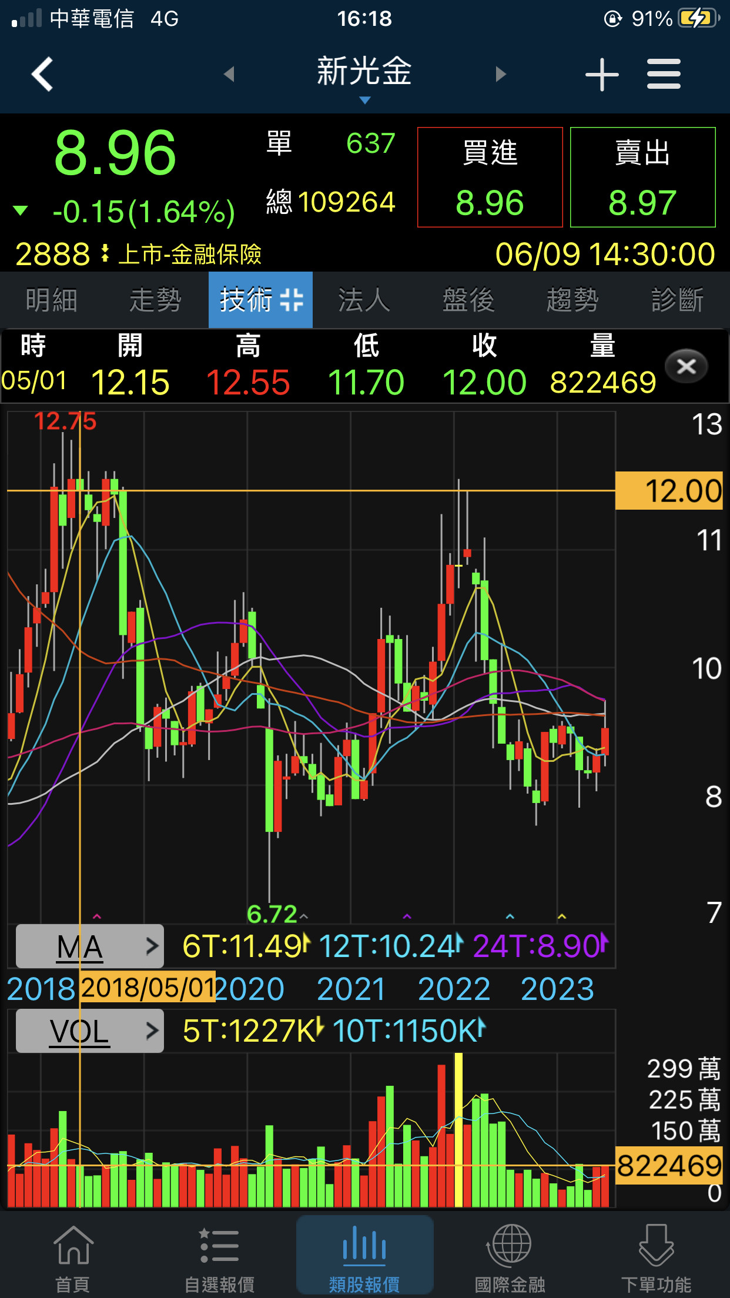Tap the 總 109264 total volume
The width and height of the screenshot is (730, 1298).
(330, 202)
